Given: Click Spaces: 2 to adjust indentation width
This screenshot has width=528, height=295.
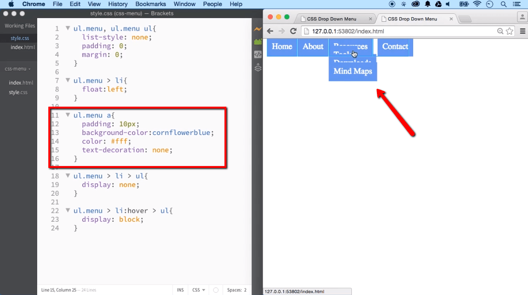Looking at the screenshot, I should tap(237, 289).
